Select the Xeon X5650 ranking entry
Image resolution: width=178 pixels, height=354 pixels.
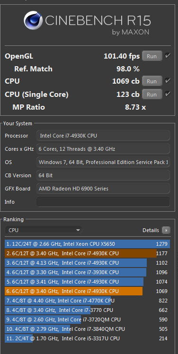(87, 244)
